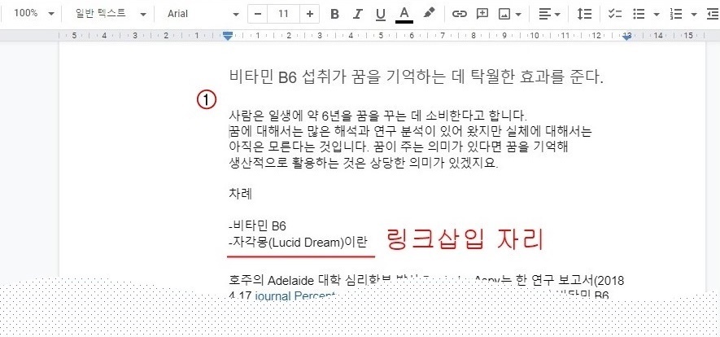Increase font size with plus button
Screen dimensions: 720x337
point(309,14)
